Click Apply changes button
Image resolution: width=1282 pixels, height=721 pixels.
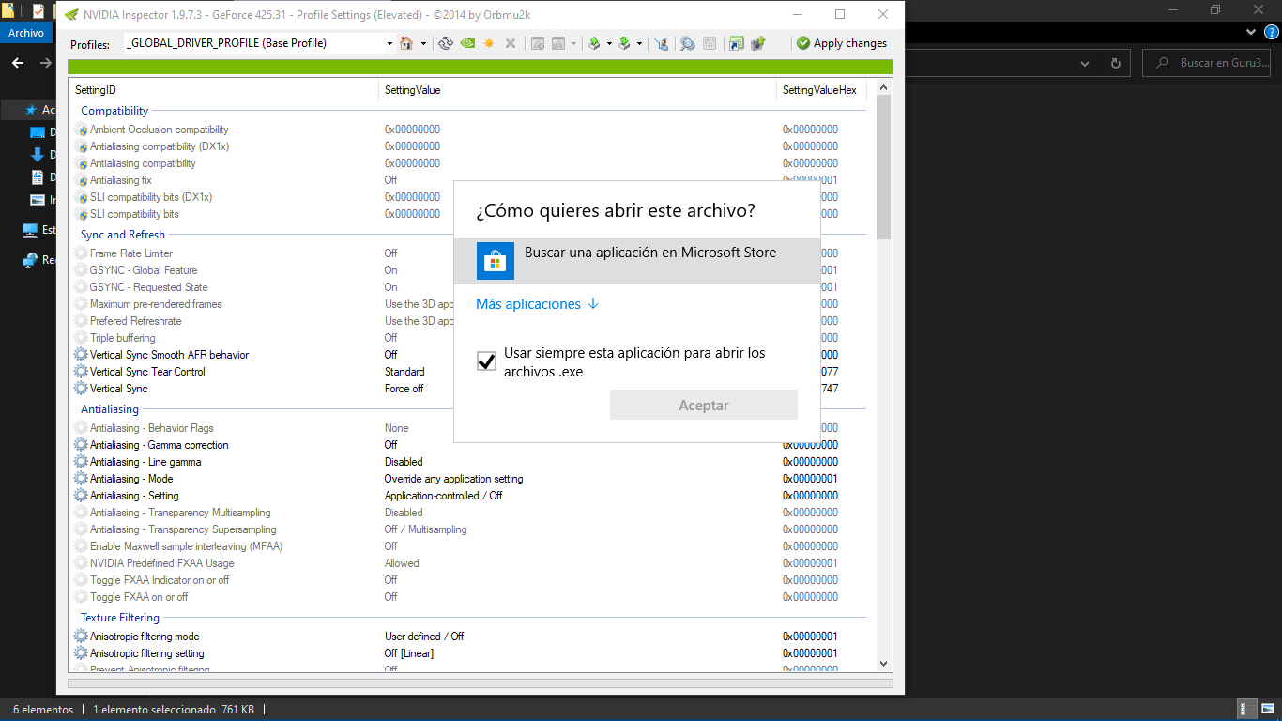coord(842,43)
